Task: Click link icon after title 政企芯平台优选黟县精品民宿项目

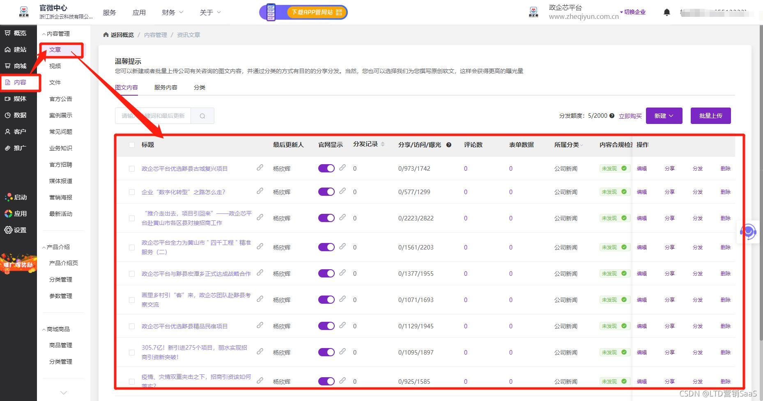Action: point(260,325)
